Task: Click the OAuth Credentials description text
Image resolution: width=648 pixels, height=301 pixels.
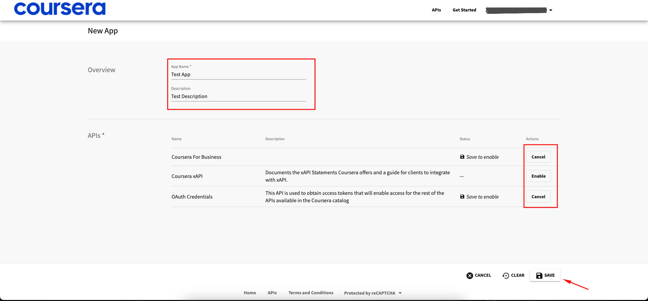Action: click(x=355, y=197)
